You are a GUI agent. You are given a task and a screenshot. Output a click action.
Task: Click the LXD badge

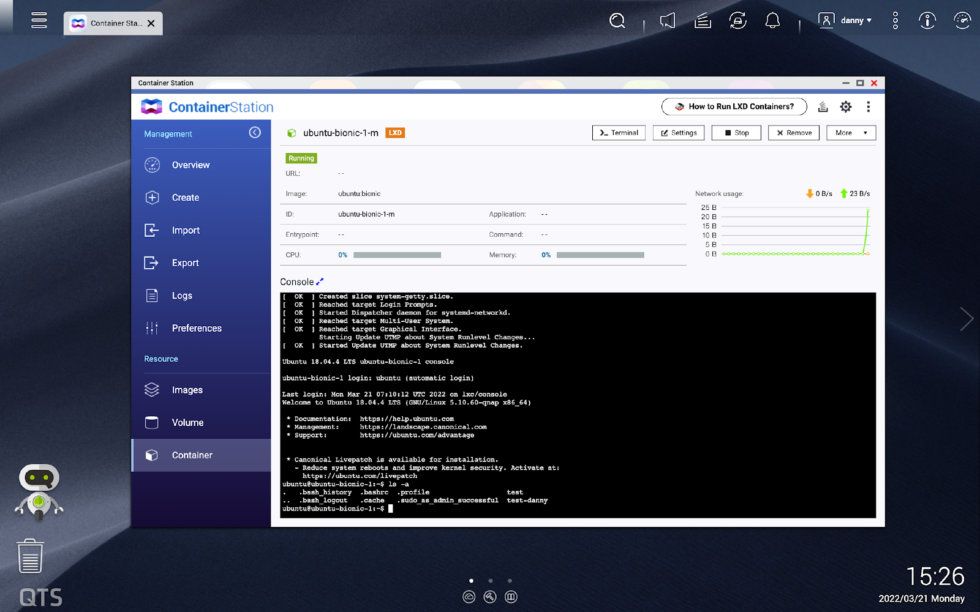[395, 133]
